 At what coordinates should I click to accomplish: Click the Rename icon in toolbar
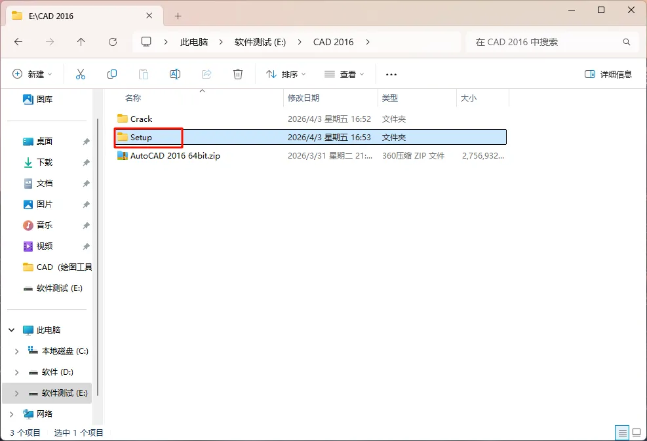click(x=175, y=74)
